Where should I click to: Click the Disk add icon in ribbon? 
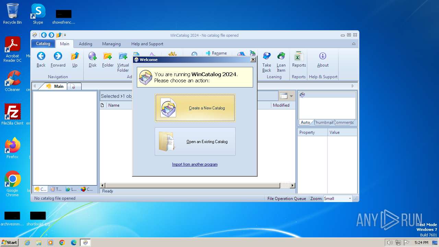93,59
